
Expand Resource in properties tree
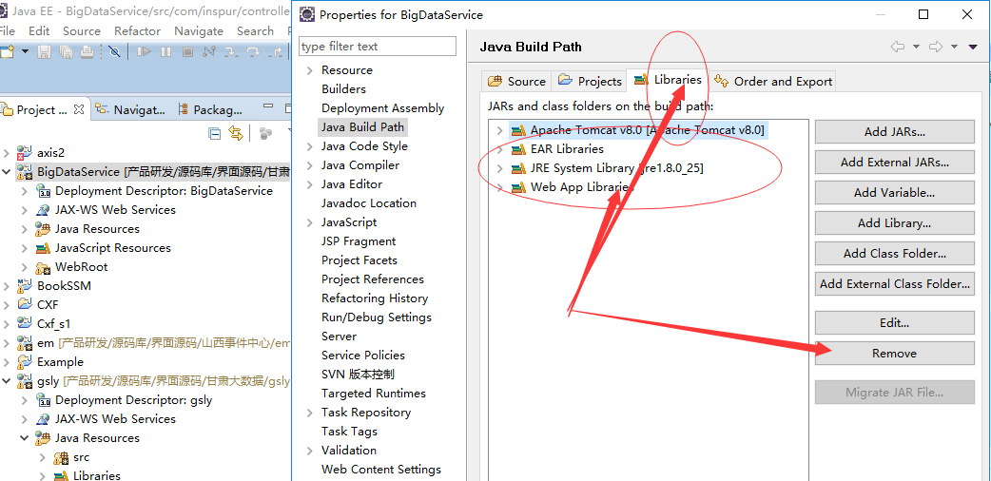tap(310, 70)
